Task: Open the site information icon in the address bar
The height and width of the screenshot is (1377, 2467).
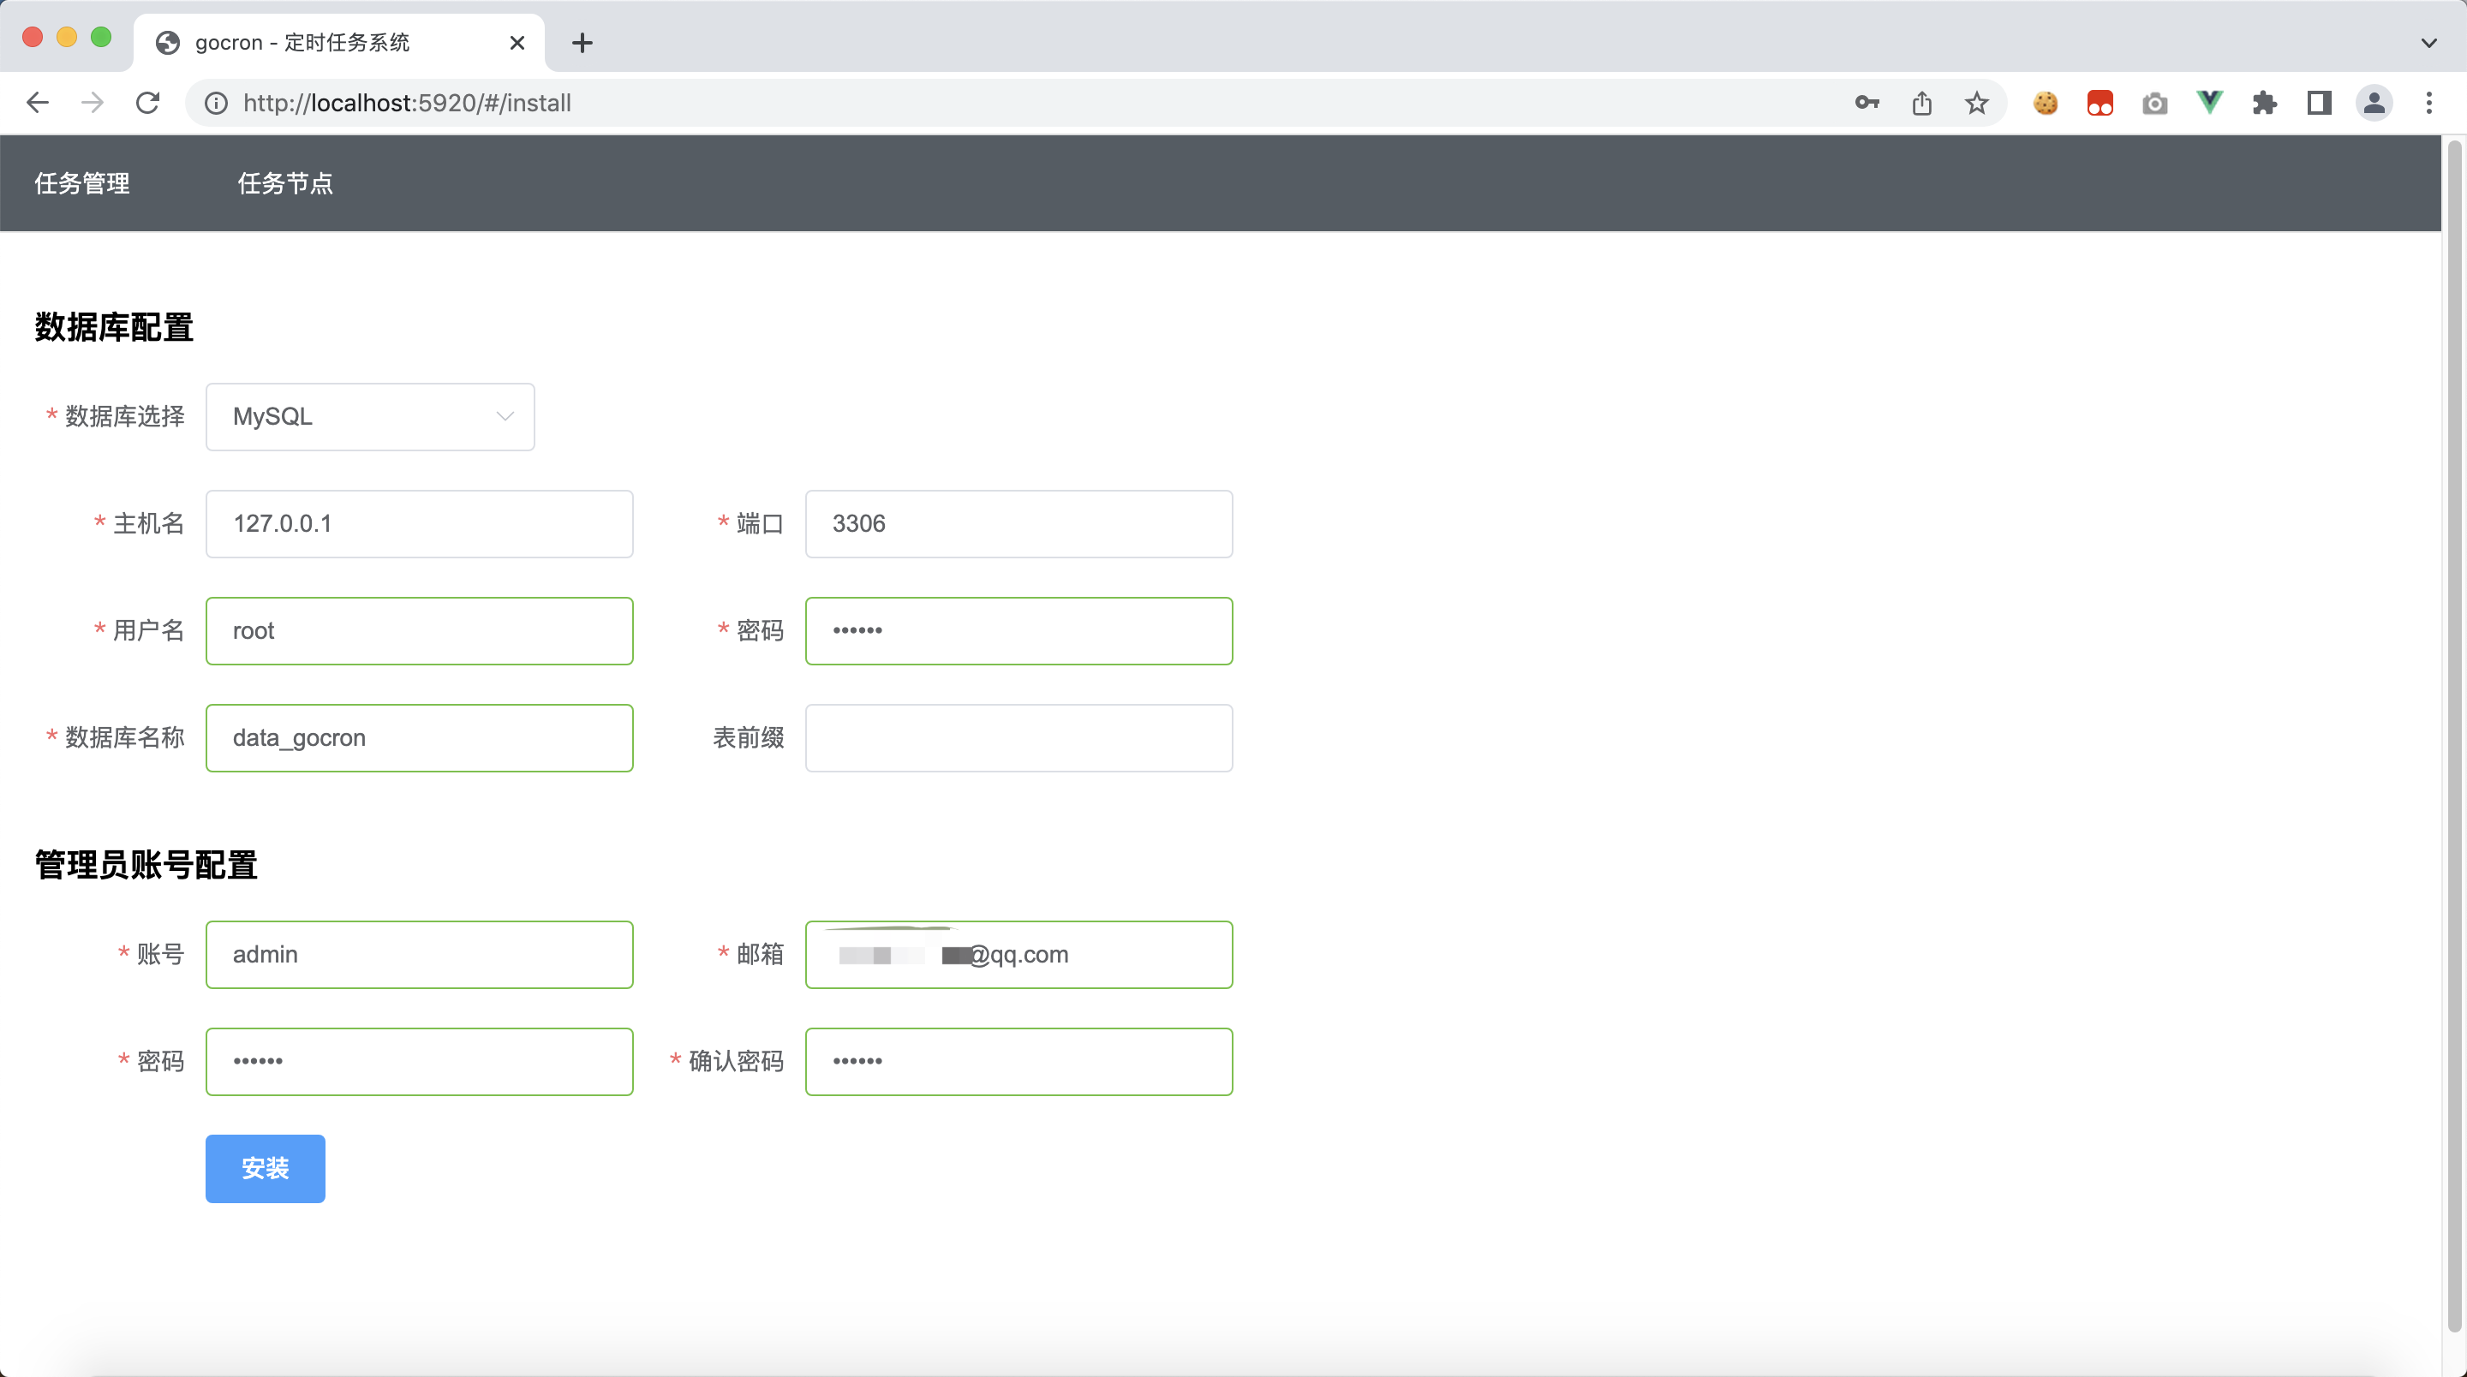Action: tap(217, 103)
